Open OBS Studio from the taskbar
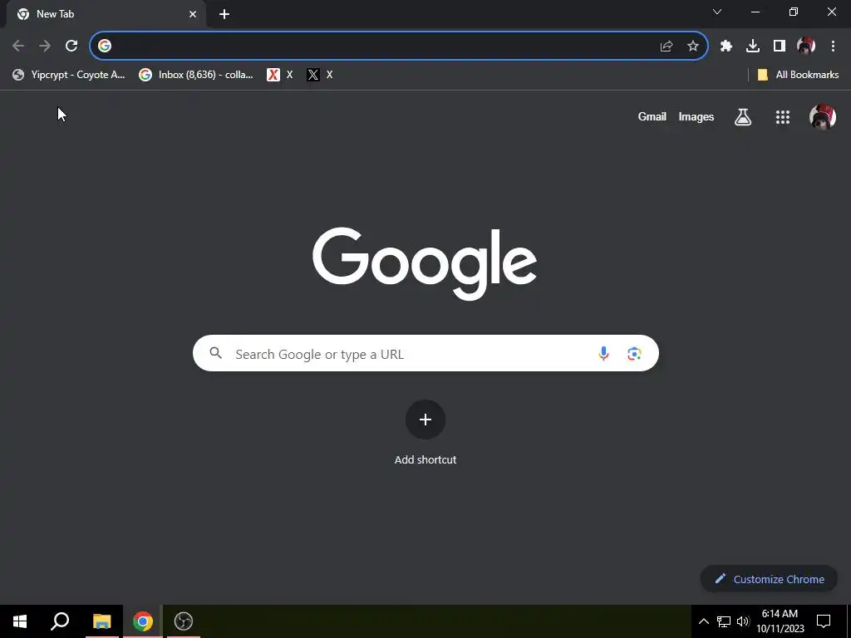Viewport: 851px width, 638px height. pyautogui.click(x=184, y=621)
